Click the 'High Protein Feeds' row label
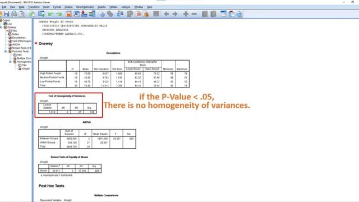Viewport: 359px width, 202px height. (x=50, y=74)
